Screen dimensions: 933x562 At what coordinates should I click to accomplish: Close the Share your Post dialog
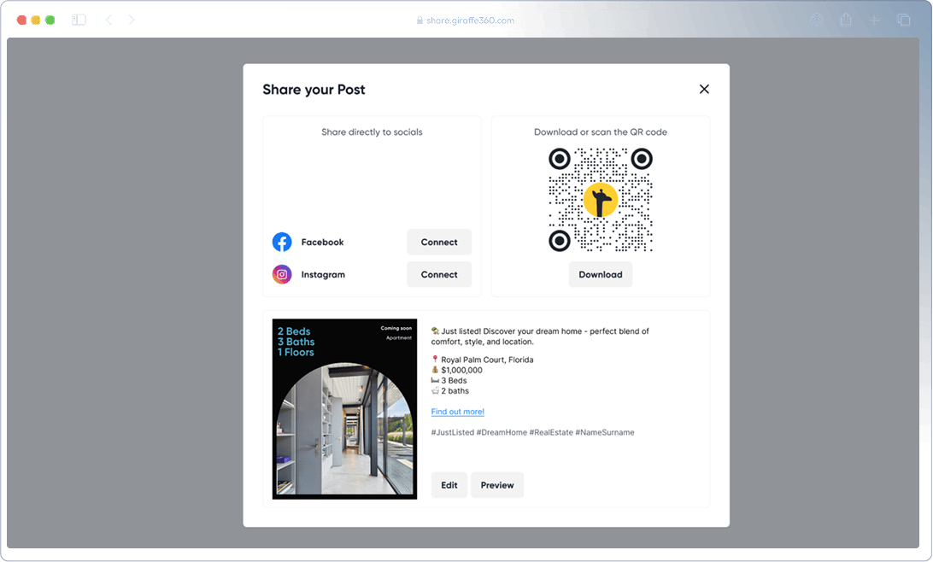(x=704, y=90)
